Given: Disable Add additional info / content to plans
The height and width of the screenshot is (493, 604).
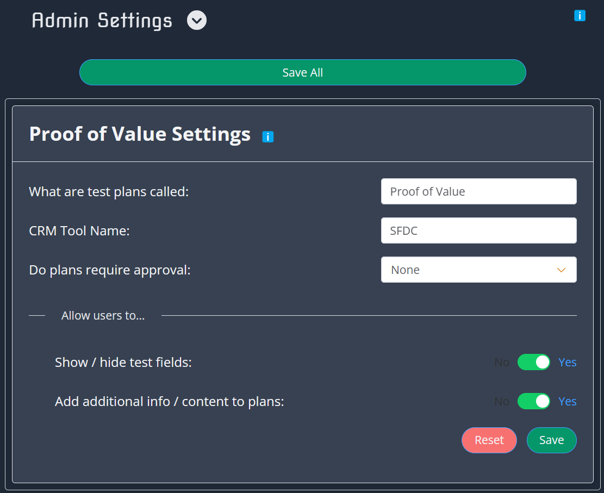Looking at the screenshot, I should 534,401.
